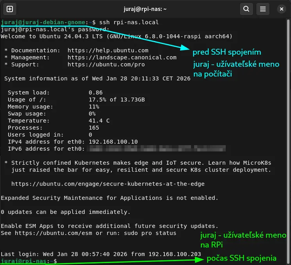Follow the ubuntu.com/pro support link
Viewport: 291px width, 265px height.
(101, 64)
